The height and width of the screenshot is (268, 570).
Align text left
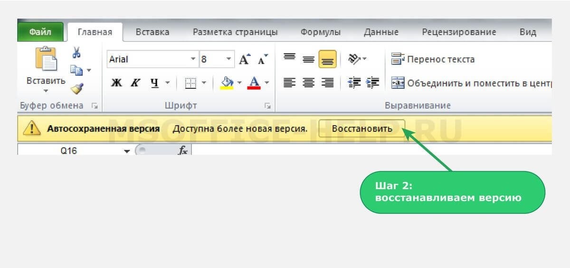[289, 83]
